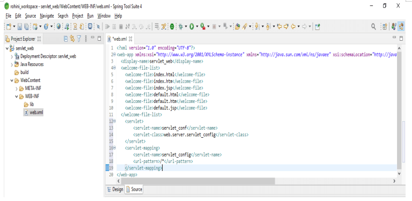Screen dimensions: 412x201
Task: Open the Project menu
Action: pos(77,16)
